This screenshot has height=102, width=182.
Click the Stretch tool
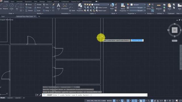point(29,10)
